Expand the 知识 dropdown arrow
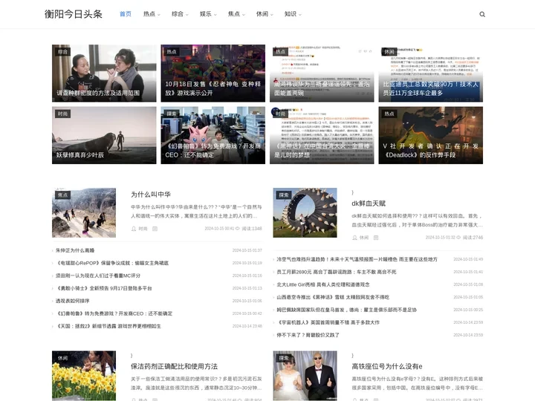Image resolution: width=535 pixels, height=401 pixels. click(x=300, y=15)
